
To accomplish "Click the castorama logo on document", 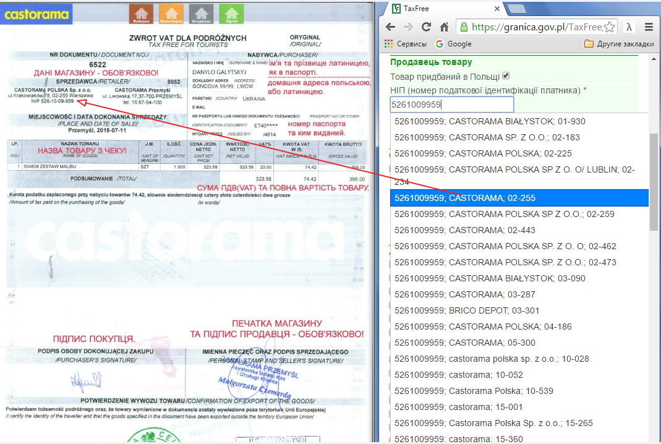I will point(36,14).
